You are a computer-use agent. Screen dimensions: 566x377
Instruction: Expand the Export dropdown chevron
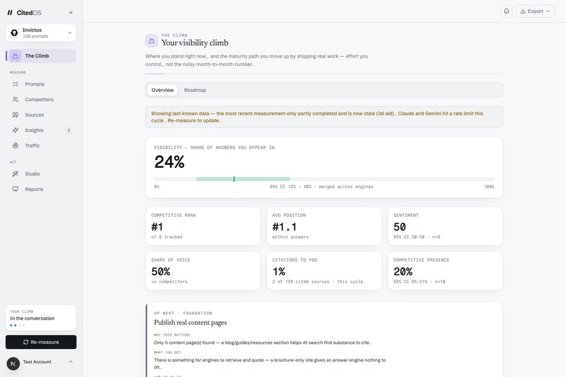(x=548, y=11)
